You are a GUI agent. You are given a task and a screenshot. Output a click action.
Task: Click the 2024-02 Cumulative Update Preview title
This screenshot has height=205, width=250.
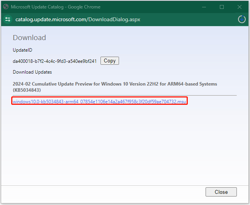click(115, 87)
